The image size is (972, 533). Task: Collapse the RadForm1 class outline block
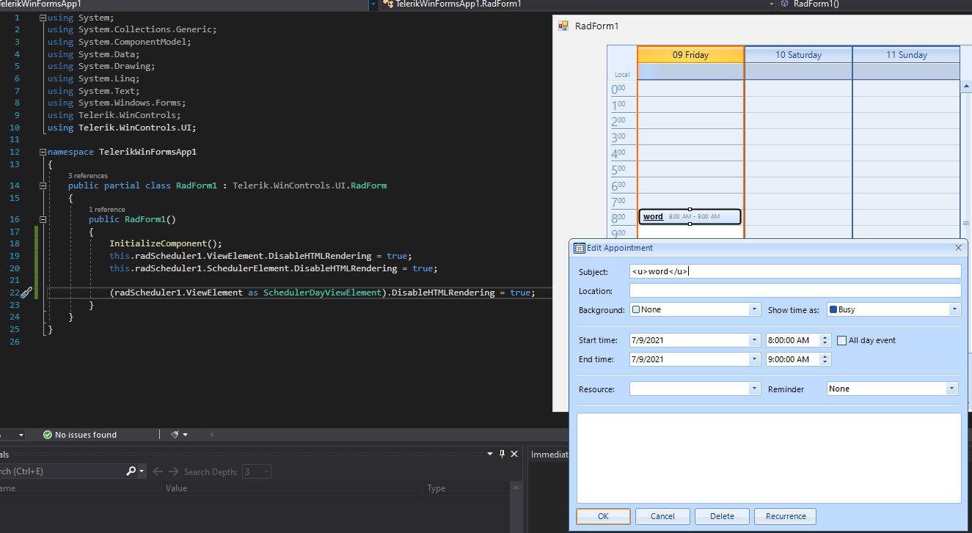[43, 185]
